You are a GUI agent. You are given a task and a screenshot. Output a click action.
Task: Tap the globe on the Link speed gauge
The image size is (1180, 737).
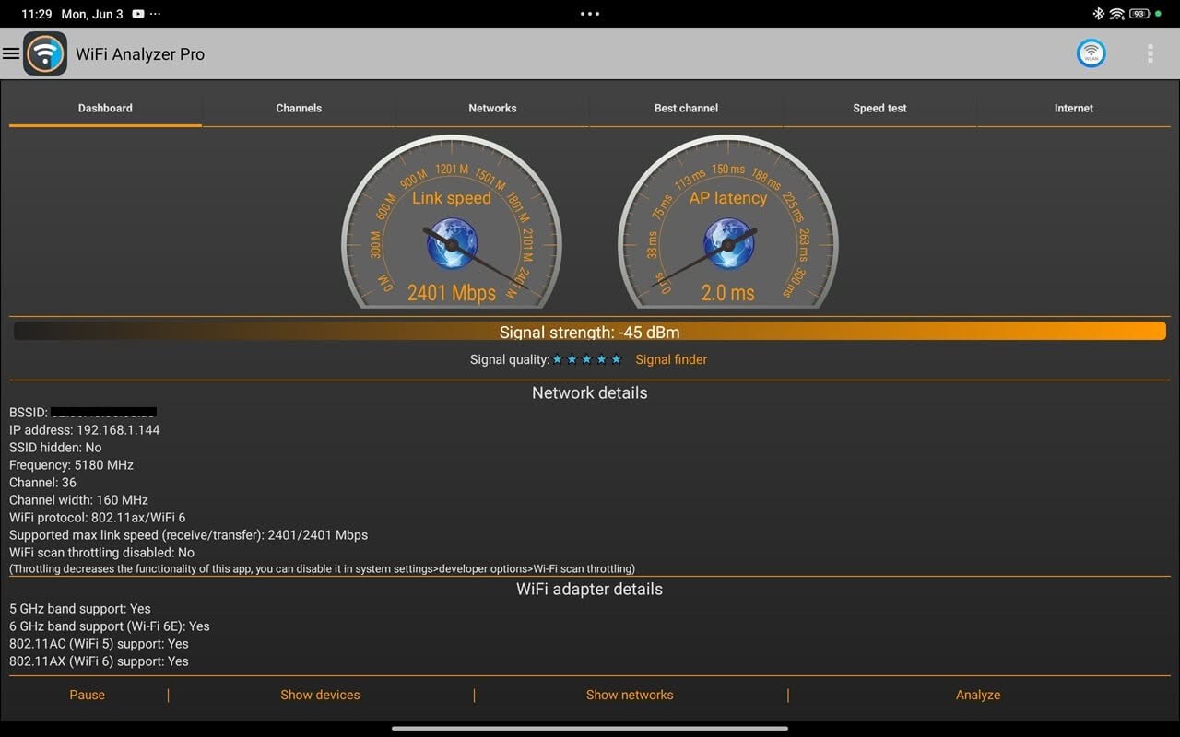click(x=452, y=243)
